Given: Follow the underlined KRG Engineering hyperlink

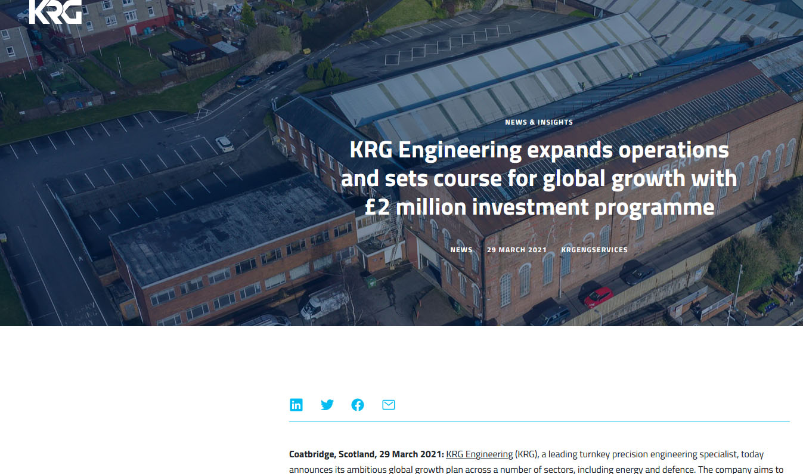Looking at the screenshot, I should point(479,454).
